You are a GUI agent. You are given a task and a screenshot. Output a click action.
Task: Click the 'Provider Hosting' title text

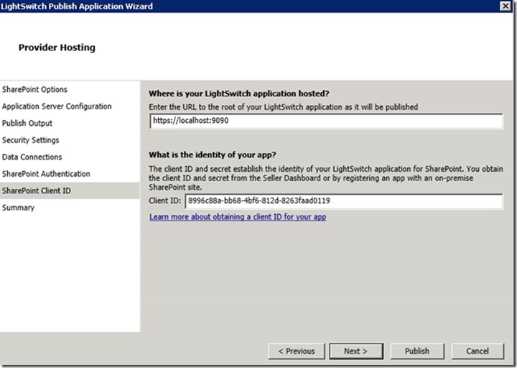click(x=57, y=47)
